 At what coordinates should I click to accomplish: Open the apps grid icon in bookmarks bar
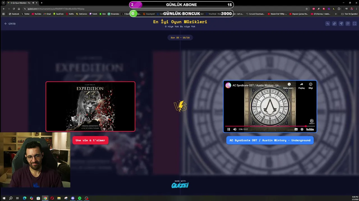pyautogui.click(x=3, y=14)
